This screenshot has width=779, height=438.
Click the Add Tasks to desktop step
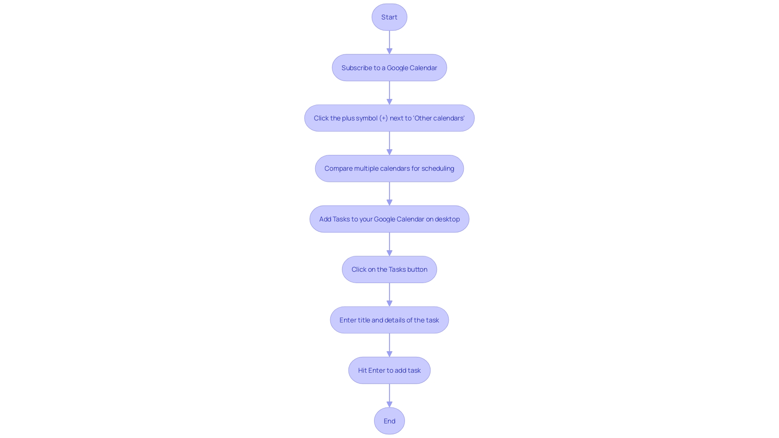(x=389, y=218)
